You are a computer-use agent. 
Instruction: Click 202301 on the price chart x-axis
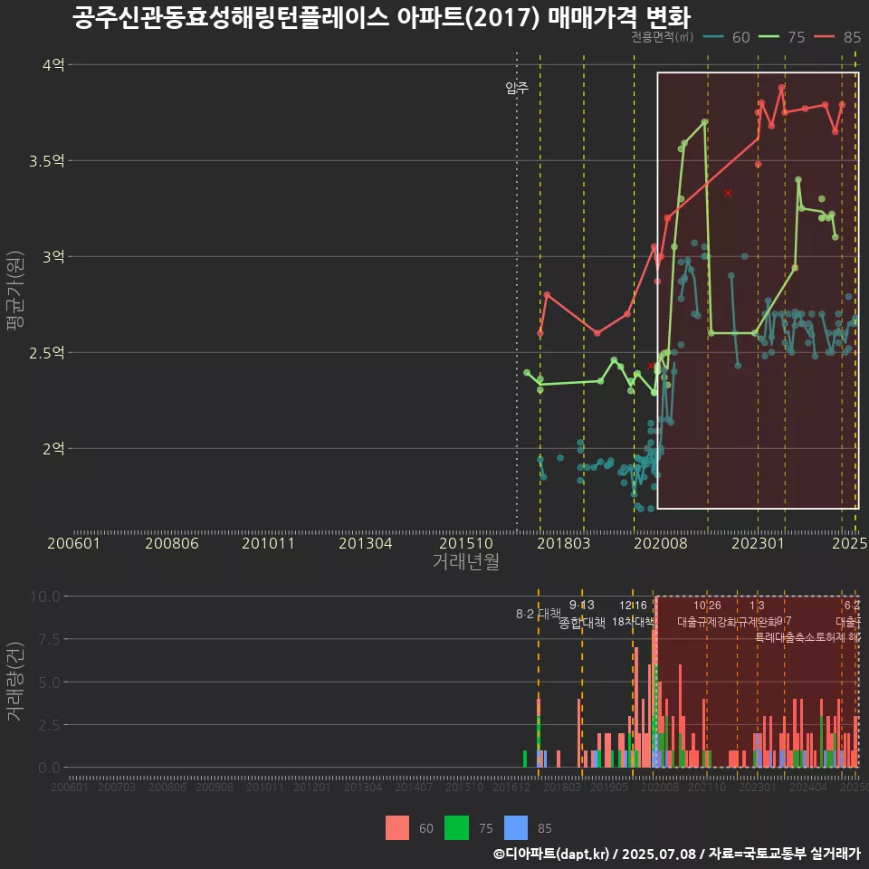(759, 543)
